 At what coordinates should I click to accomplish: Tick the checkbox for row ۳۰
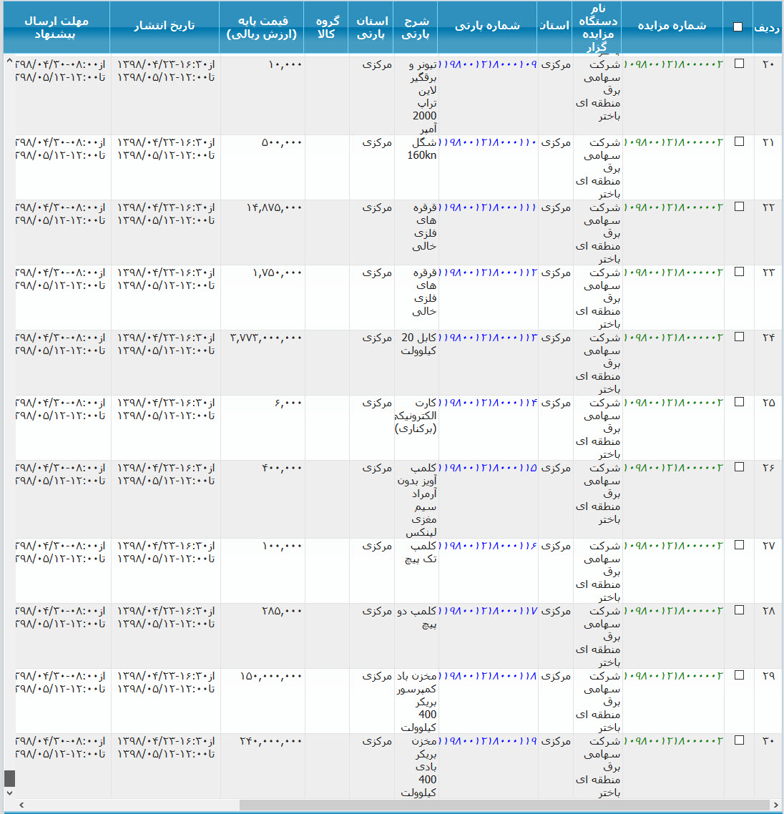[739, 740]
